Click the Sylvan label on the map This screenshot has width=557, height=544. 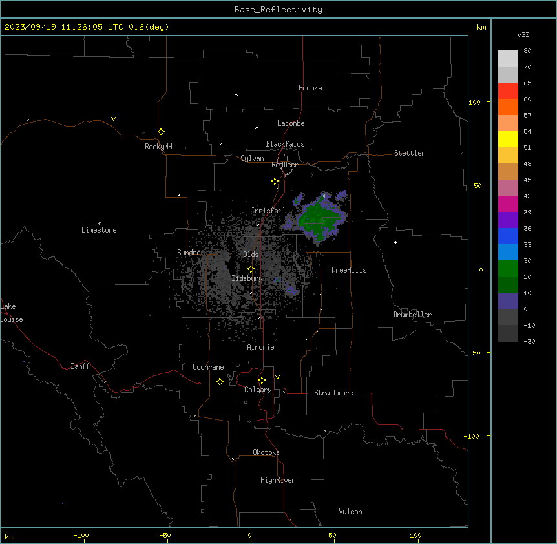(252, 158)
